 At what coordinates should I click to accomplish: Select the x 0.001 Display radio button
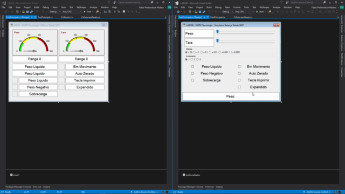[x=219, y=52]
